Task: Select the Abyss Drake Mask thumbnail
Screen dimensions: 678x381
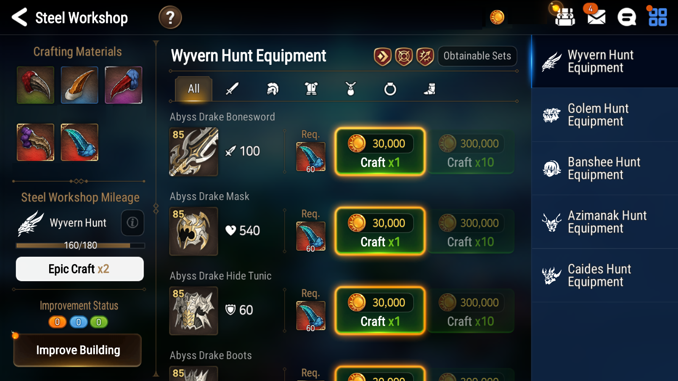Action: tap(194, 231)
